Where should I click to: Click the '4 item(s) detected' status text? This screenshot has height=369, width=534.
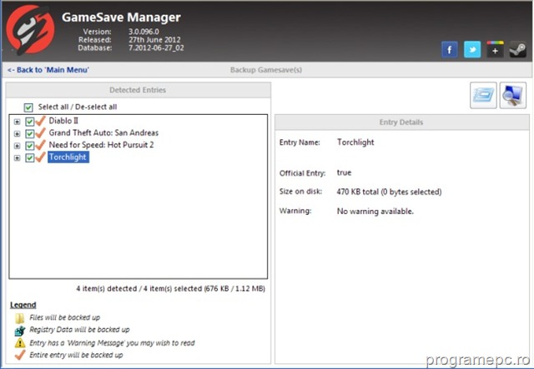(170, 289)
